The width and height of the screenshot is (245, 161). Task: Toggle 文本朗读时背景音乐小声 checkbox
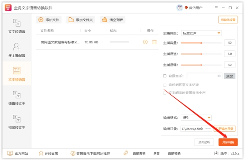pos(165,93)
